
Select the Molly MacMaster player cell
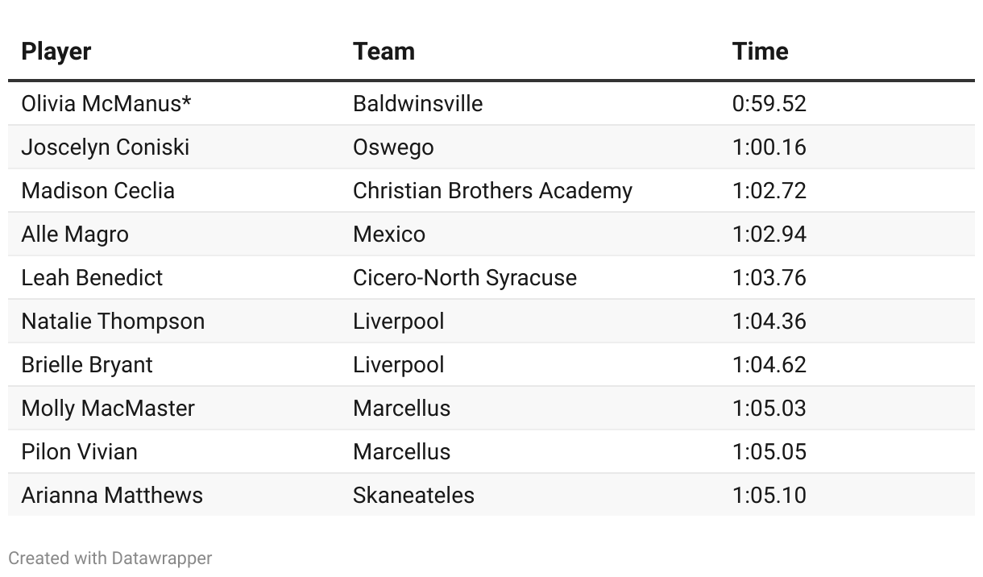click(x=108, y=409)
